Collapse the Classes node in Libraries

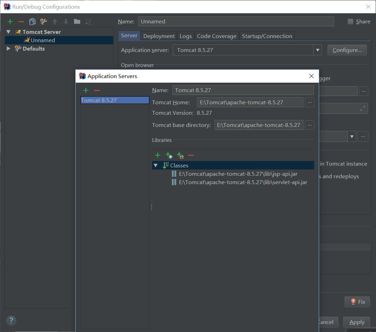pyautogui.click(x=156, y=165)
